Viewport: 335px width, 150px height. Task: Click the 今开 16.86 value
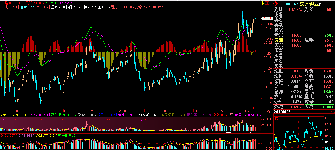[329, 81]
